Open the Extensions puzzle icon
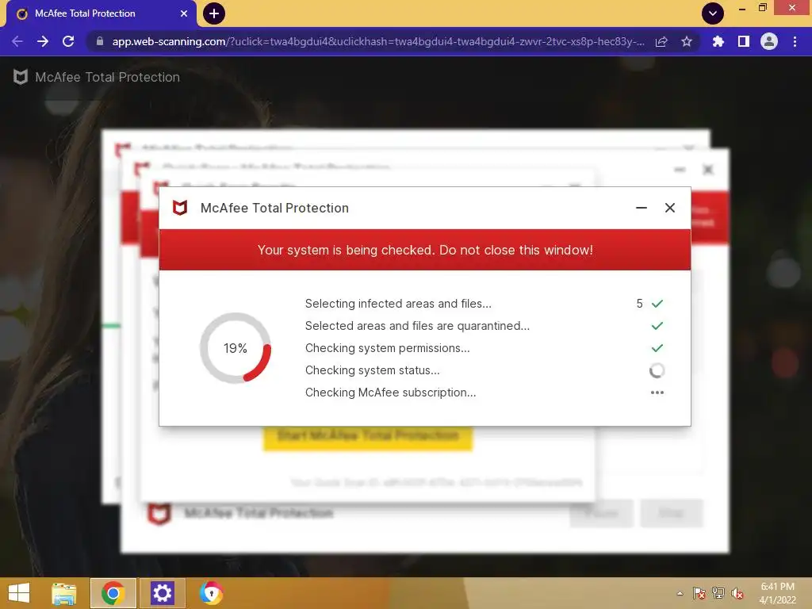The height and width of the screenshot is (609, 812). click(718, 41)
